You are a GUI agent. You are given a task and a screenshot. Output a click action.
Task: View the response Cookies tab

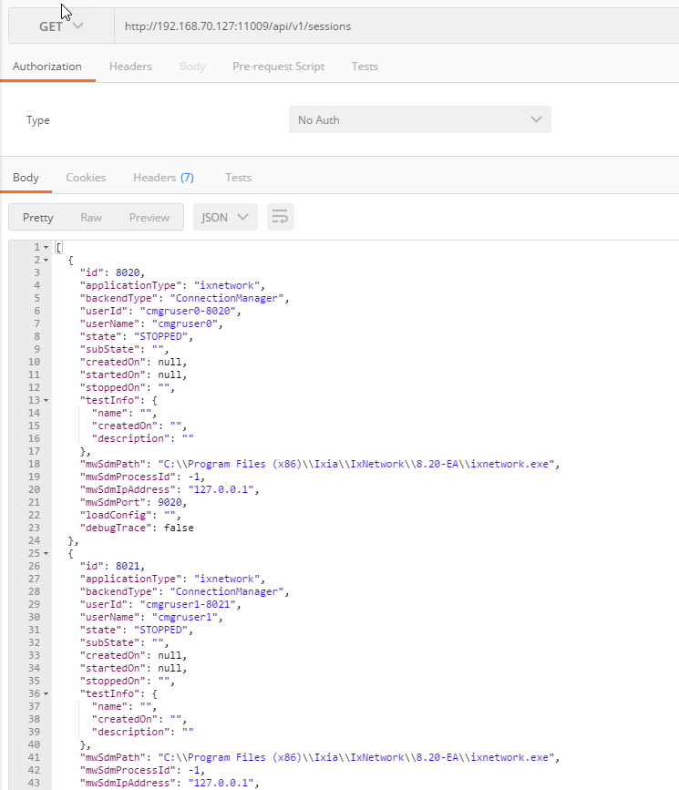[x=86, y=178]
